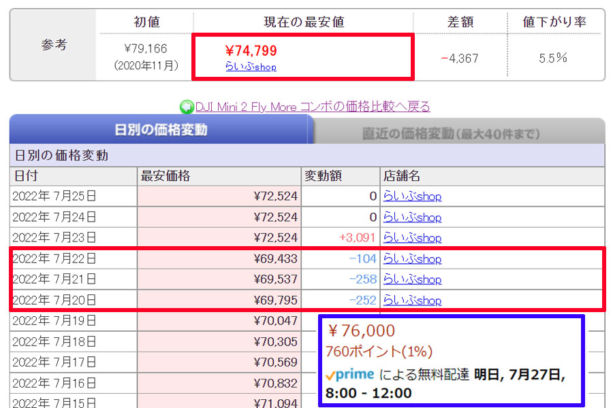Image resolution: width=613 pixels, height=408 pixels.
Task: Open らいぶshop link for 2022年7月25日
Action: pos(413,196)
